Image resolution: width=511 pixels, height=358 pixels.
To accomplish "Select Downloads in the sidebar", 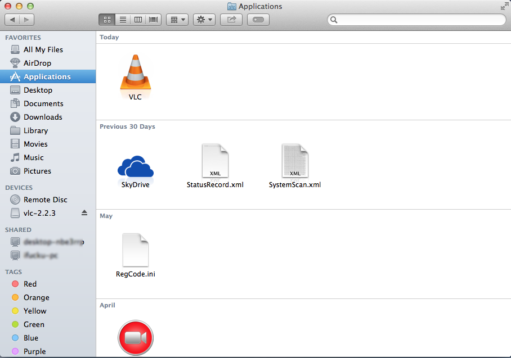I will [x=41, y=117].
